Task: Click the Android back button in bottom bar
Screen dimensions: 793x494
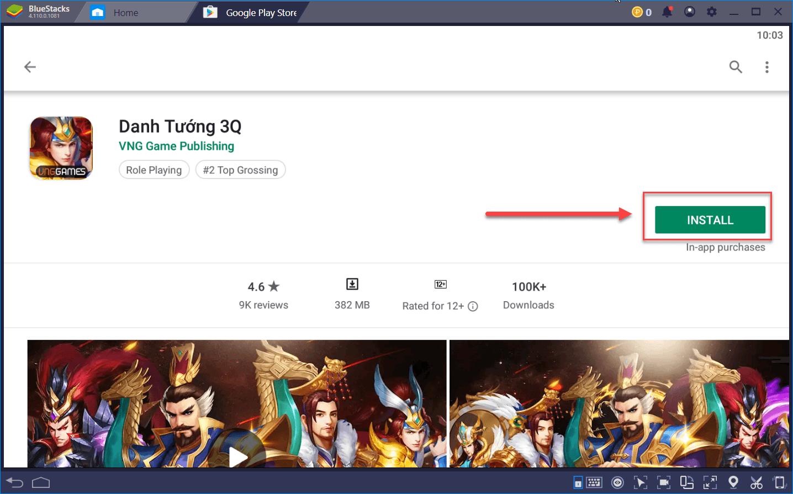Action: click(15, 483)
